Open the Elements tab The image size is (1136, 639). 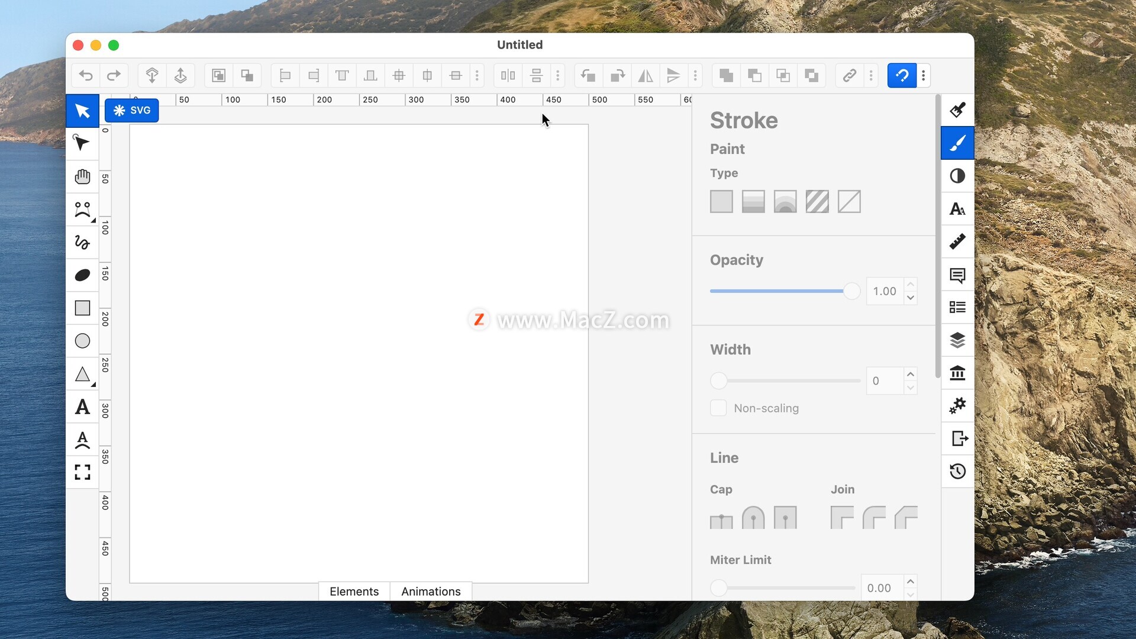[x=354, y=592]
